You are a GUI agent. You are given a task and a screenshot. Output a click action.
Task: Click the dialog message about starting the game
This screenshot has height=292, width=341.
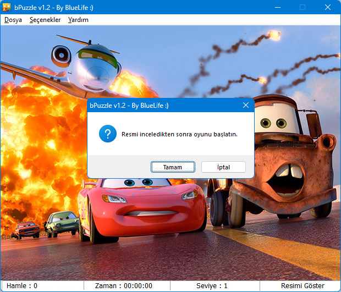pos(179,134)
